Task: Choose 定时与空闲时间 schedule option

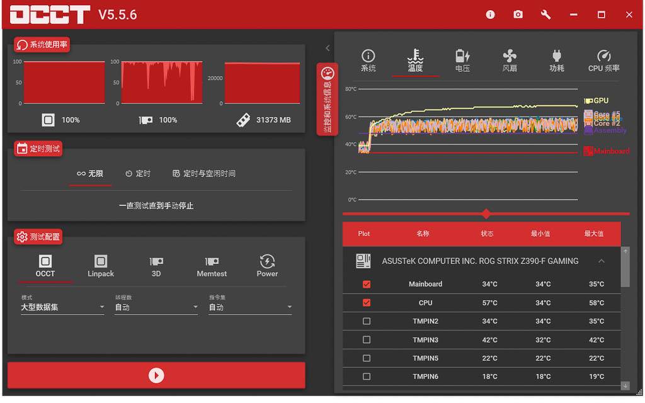Action: click(x=204, y=174)
